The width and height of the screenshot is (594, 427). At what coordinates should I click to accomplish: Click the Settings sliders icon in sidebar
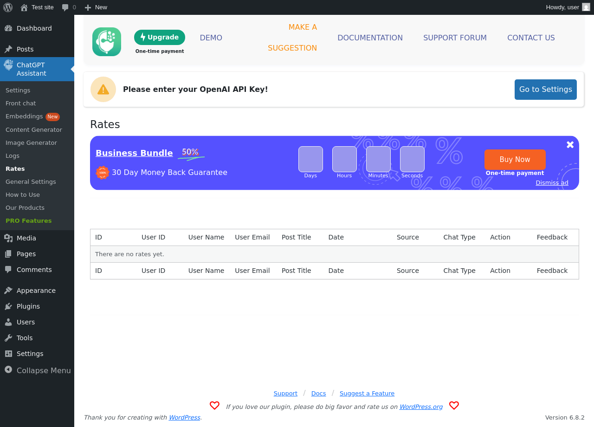click(x=8, y=354)
